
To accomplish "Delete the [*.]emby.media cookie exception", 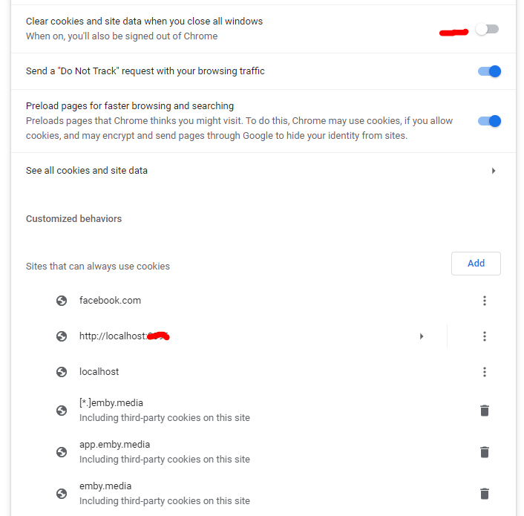I will point(485,411).
